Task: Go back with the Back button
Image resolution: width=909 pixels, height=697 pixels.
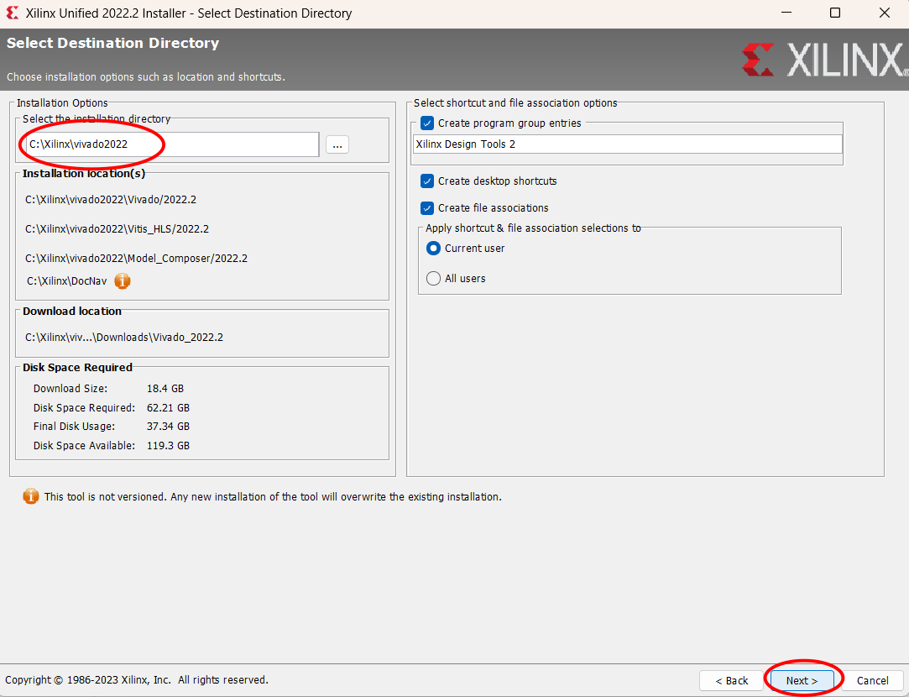Action: (x=730, y=680)
